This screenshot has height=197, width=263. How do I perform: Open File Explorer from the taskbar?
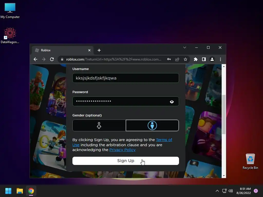[20, 191]
